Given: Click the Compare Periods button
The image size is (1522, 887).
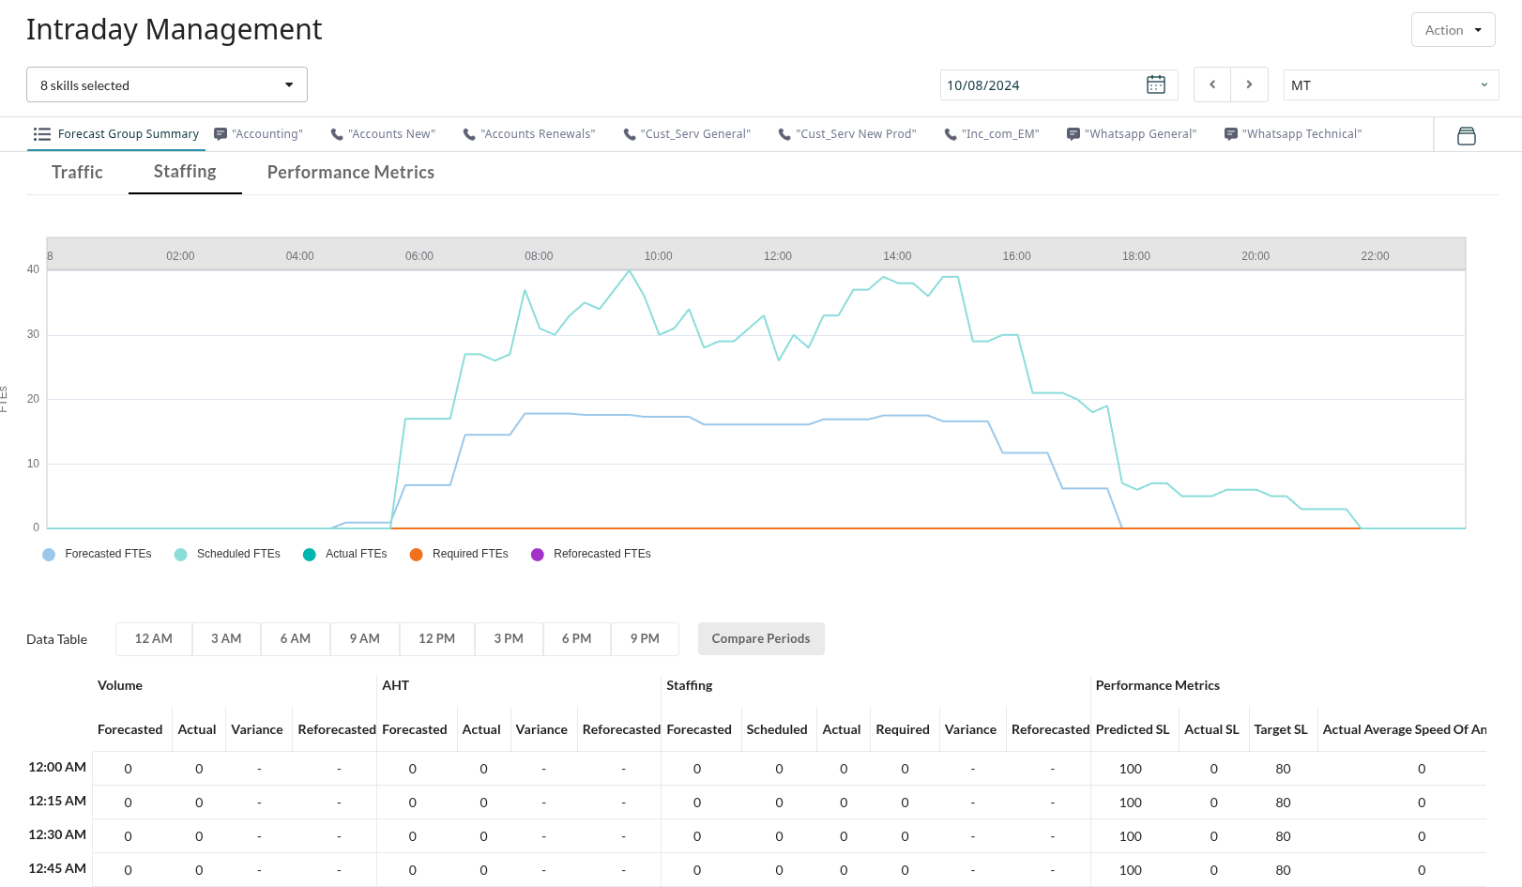Looking at the screenshot, I should (761, 638).
